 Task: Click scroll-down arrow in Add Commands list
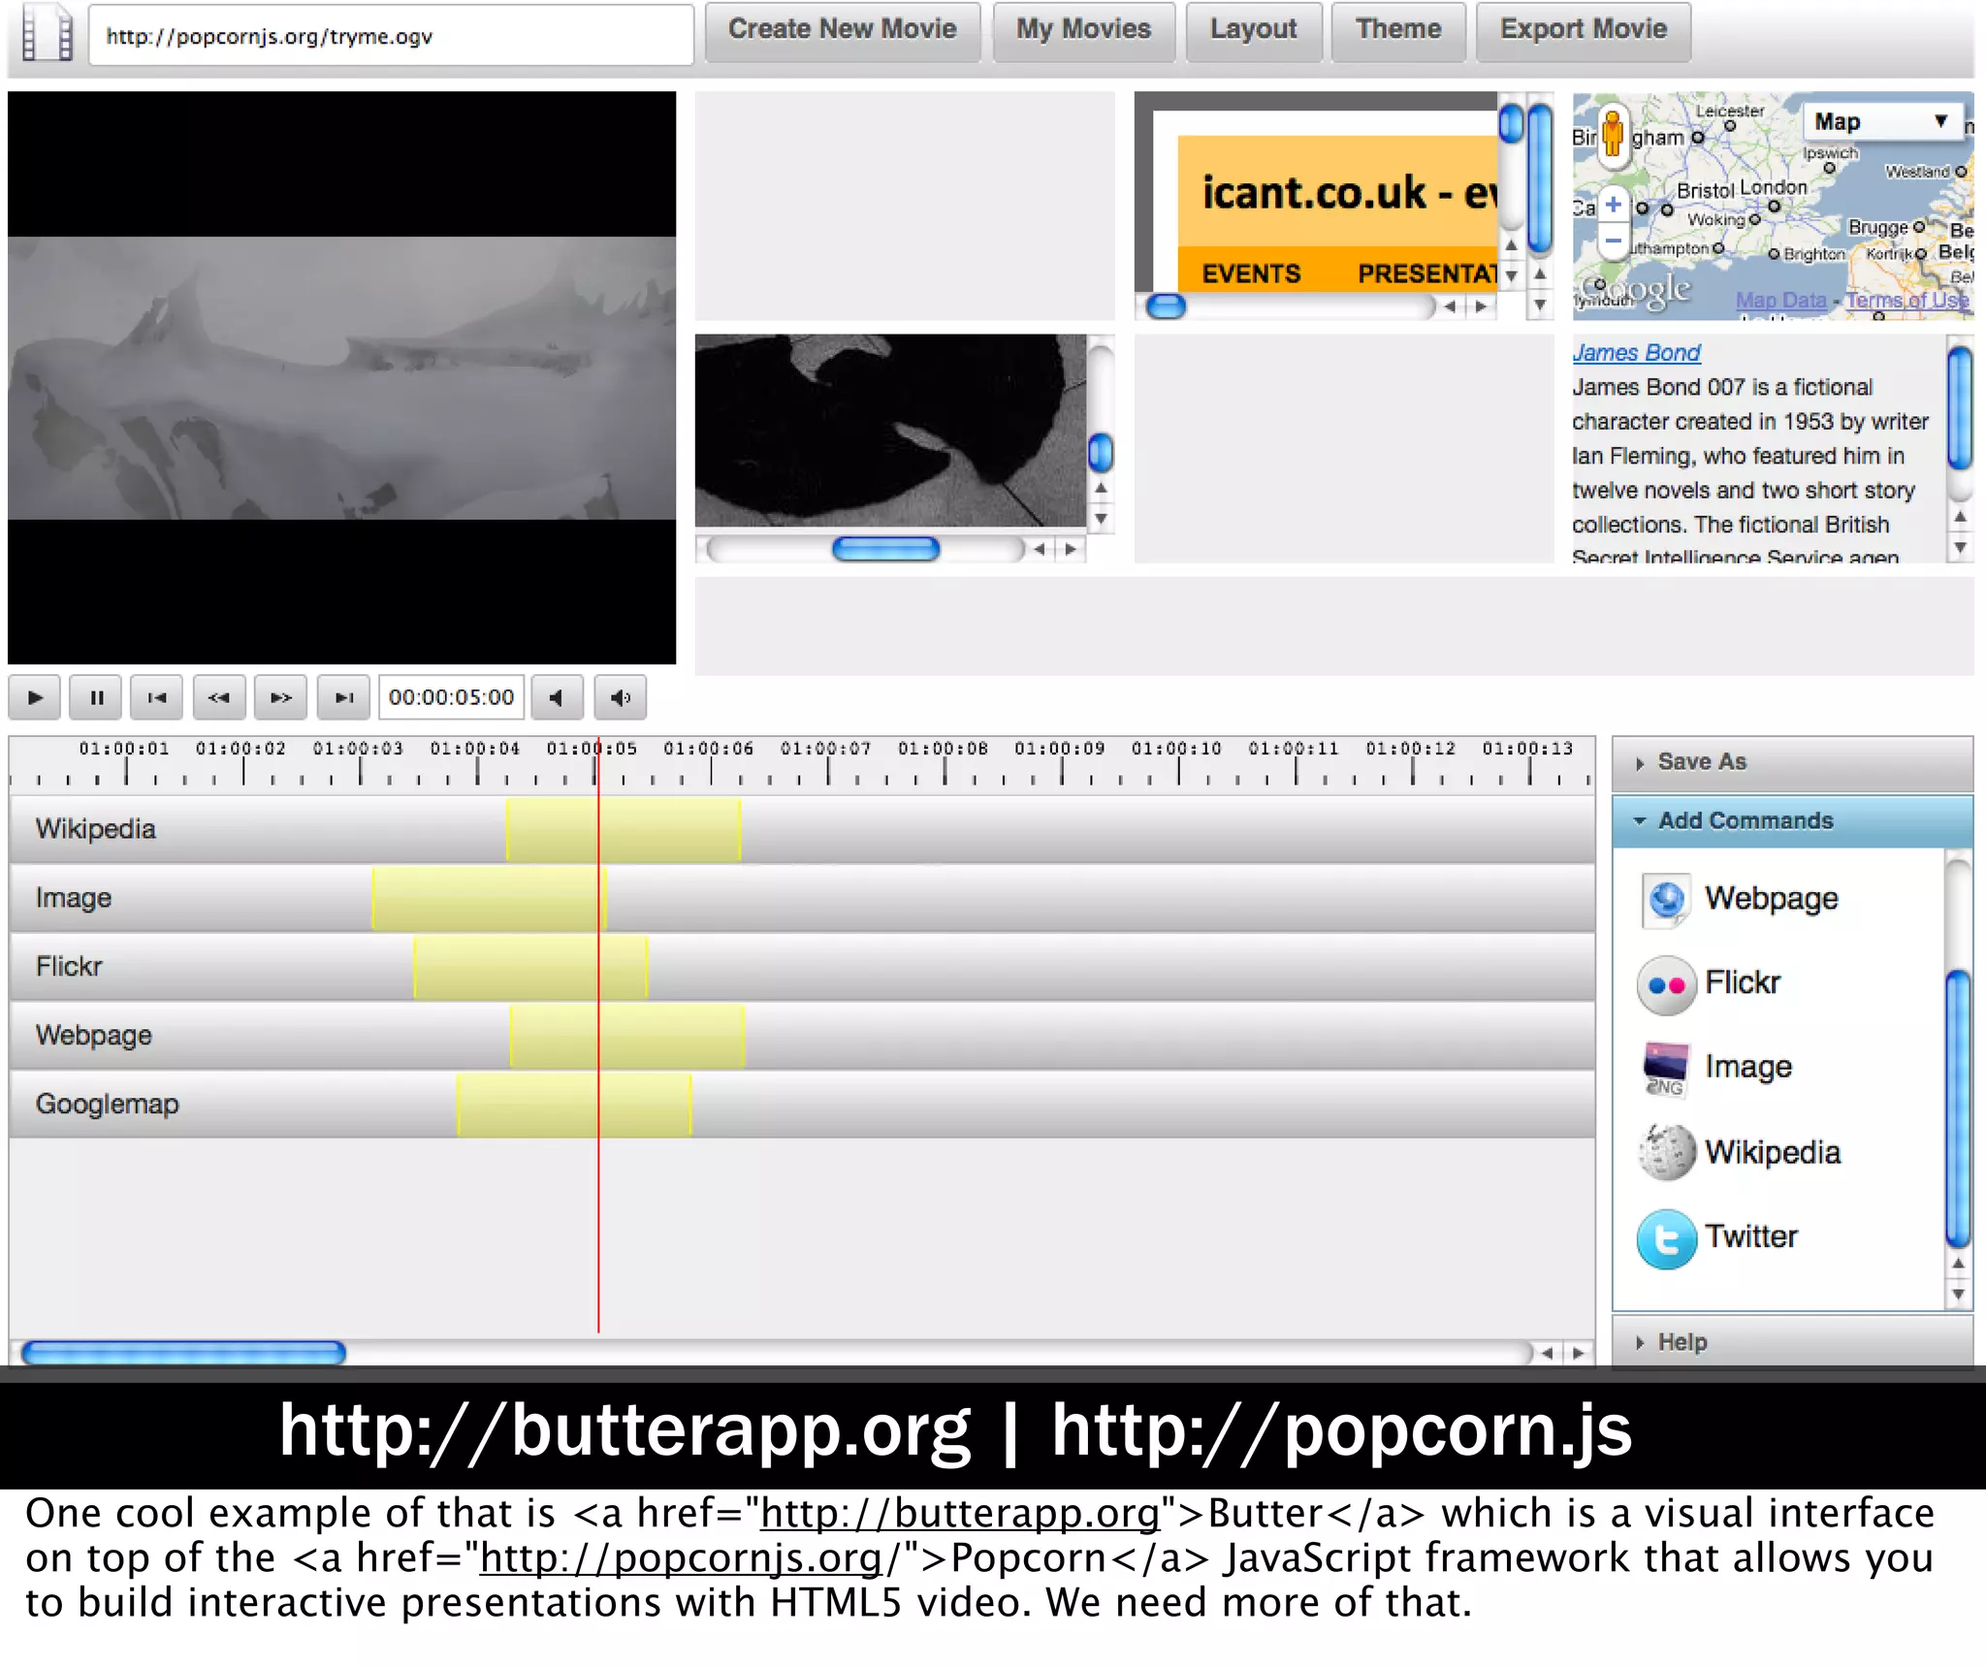(1959, 1295)
